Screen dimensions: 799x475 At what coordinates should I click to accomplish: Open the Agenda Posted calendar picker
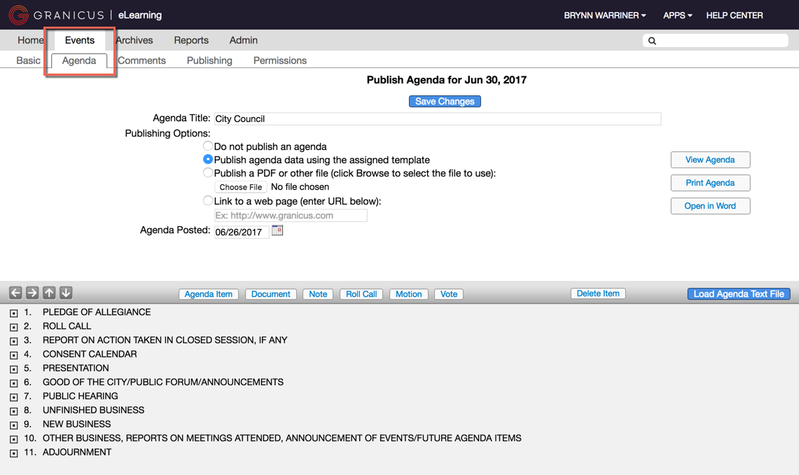pos(277,230)
